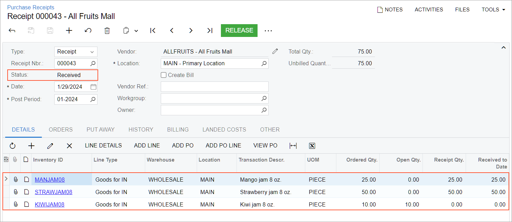
Task: Open the Billing tab
Action: point(178,130)
